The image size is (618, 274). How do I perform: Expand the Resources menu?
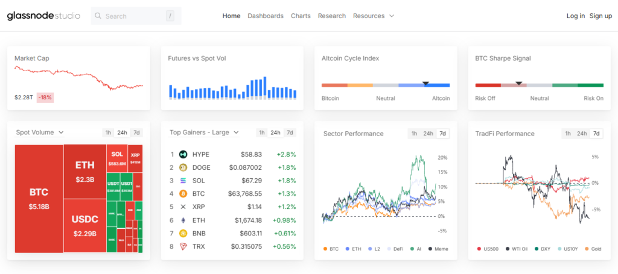(x=373, y=16)
